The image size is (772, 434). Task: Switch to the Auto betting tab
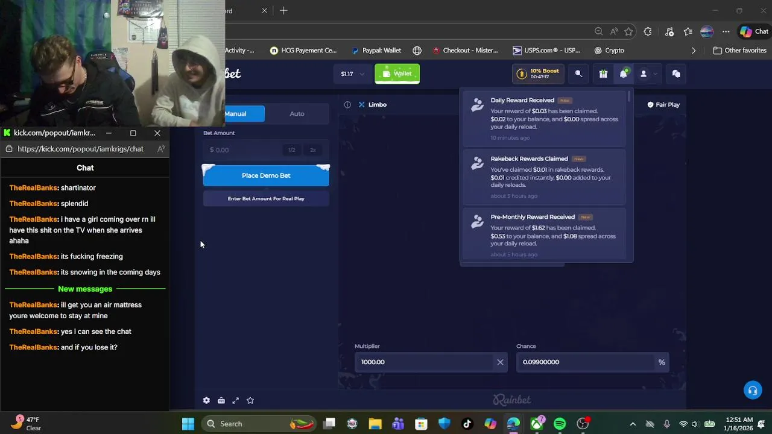[297, 113]
